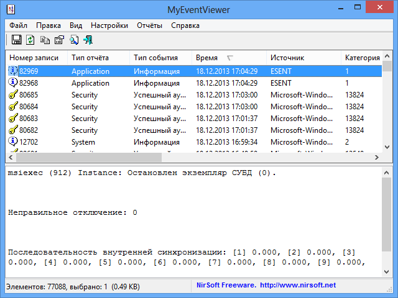Sort by Категория column header
The width and height of the screenshot is (398, 298).
[x=361, y=58]
